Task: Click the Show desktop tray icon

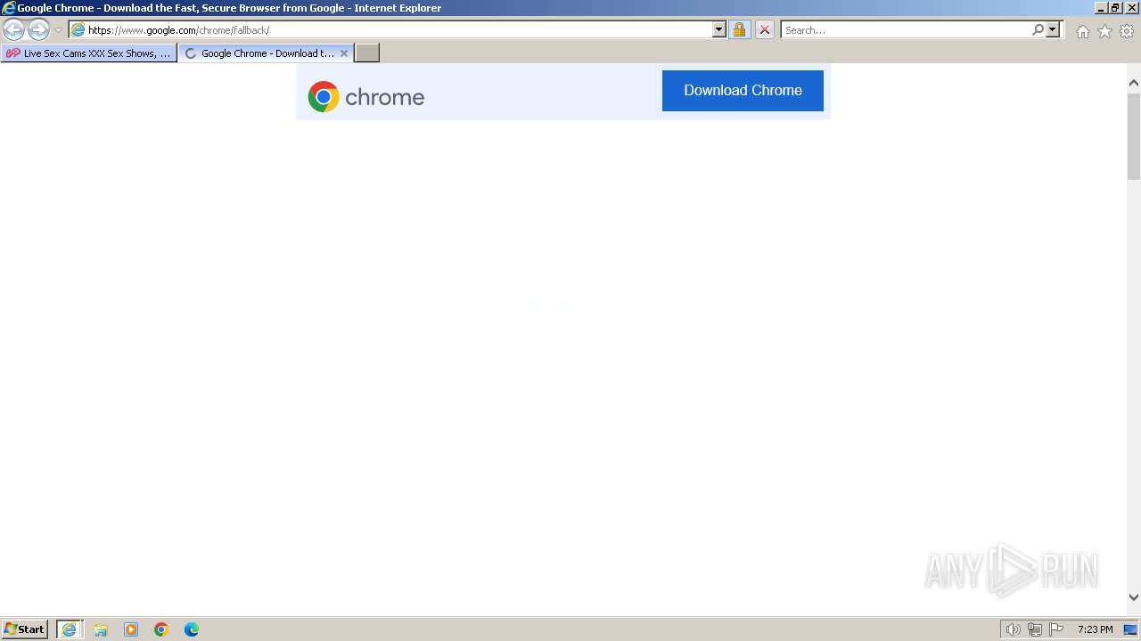Action: click(1130, 629)
